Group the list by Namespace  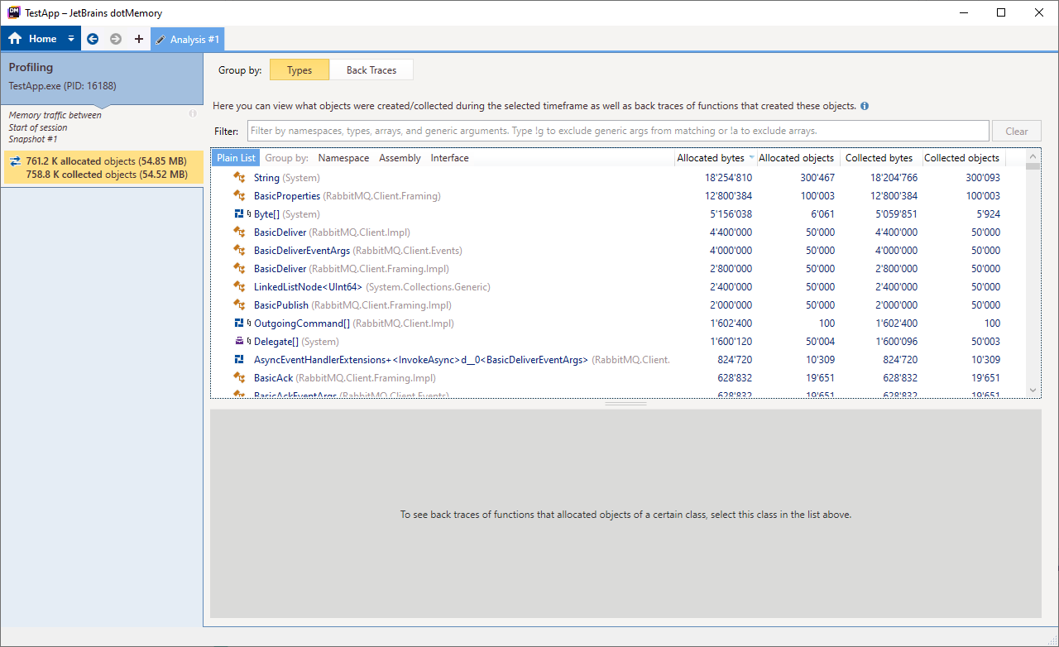[343, 158]
